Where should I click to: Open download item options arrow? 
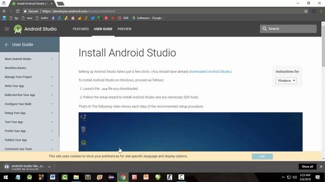tap(49, 167)
